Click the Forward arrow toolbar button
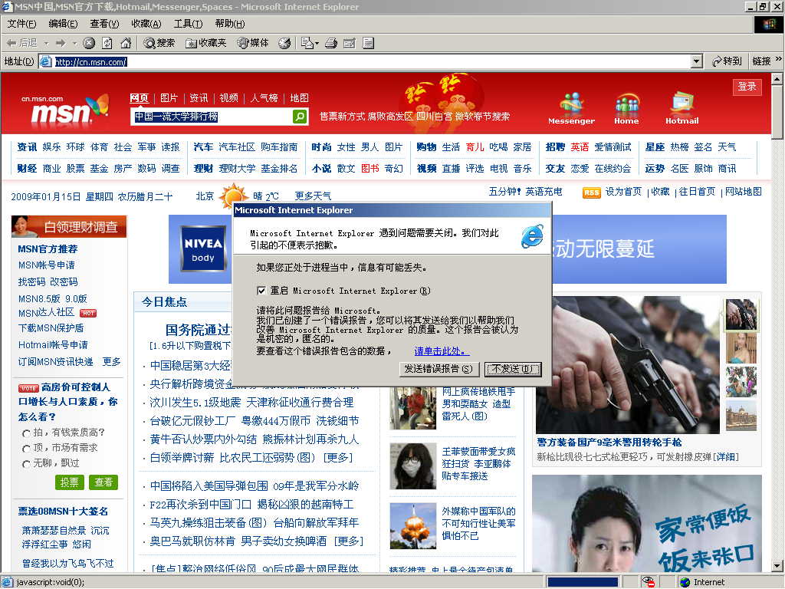 (x=61, y=43)
